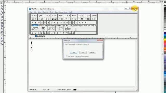Viewport: 166px width, 93px height.
Task: Insert the quadratic formula expression
Action: click(60, 29)
